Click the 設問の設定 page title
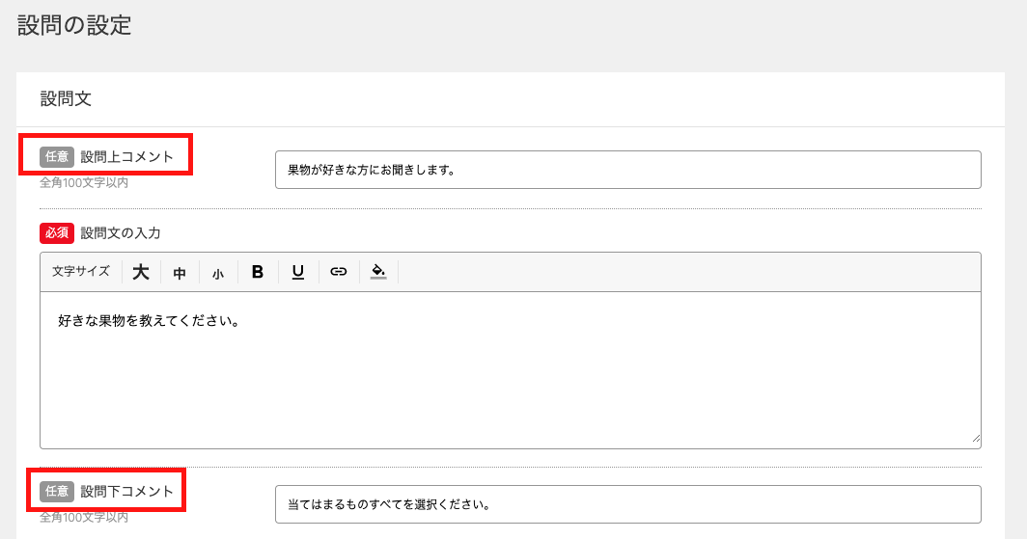 74,25
